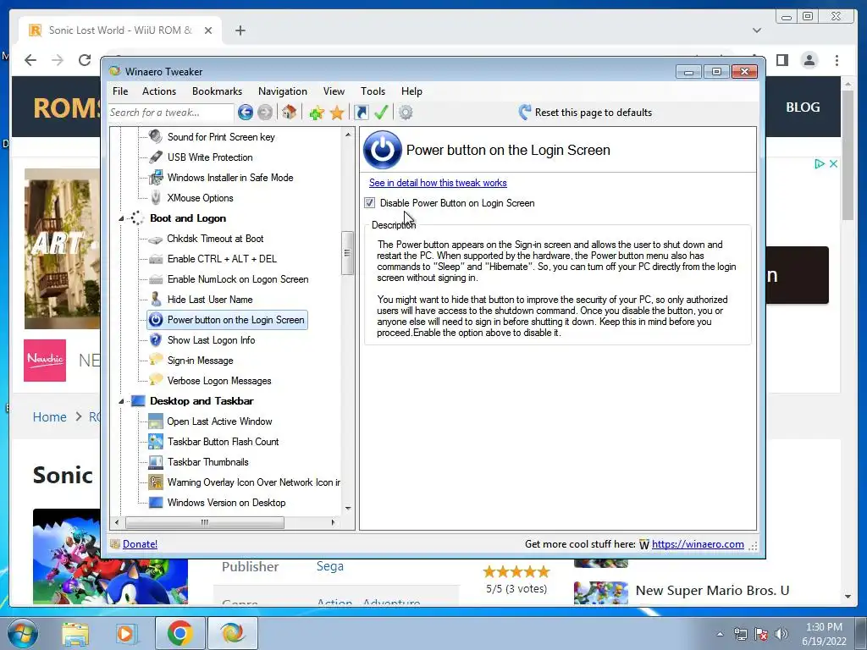
Task: Click the grayed Forward arrow in Winaero toolbar
Action: point(265,113)
